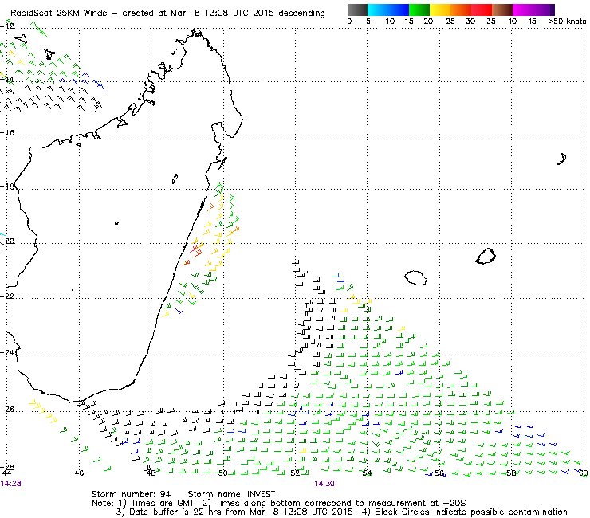Image resolution: width=590 pixels, height=518 pixels.
Task: Click the orange 25-30 knots legend swatch
Action: 461,10
